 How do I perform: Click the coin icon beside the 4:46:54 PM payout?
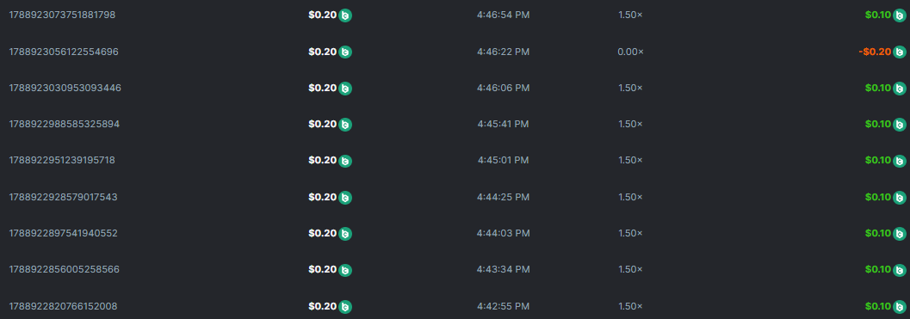(x=899, y=15)
